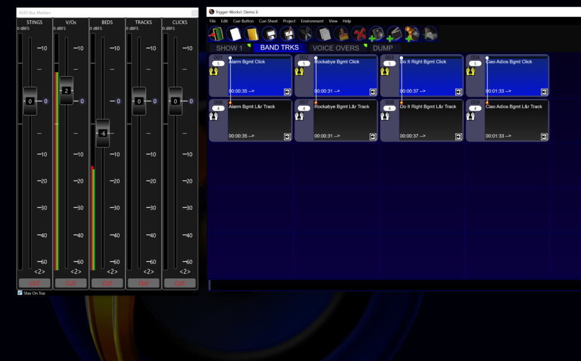
Task: Save project with floppy disk icon
Action: click(270, 34)
